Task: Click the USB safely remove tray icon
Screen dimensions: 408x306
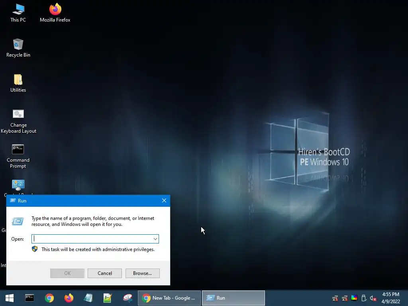Action: click(x=364, y=298)
